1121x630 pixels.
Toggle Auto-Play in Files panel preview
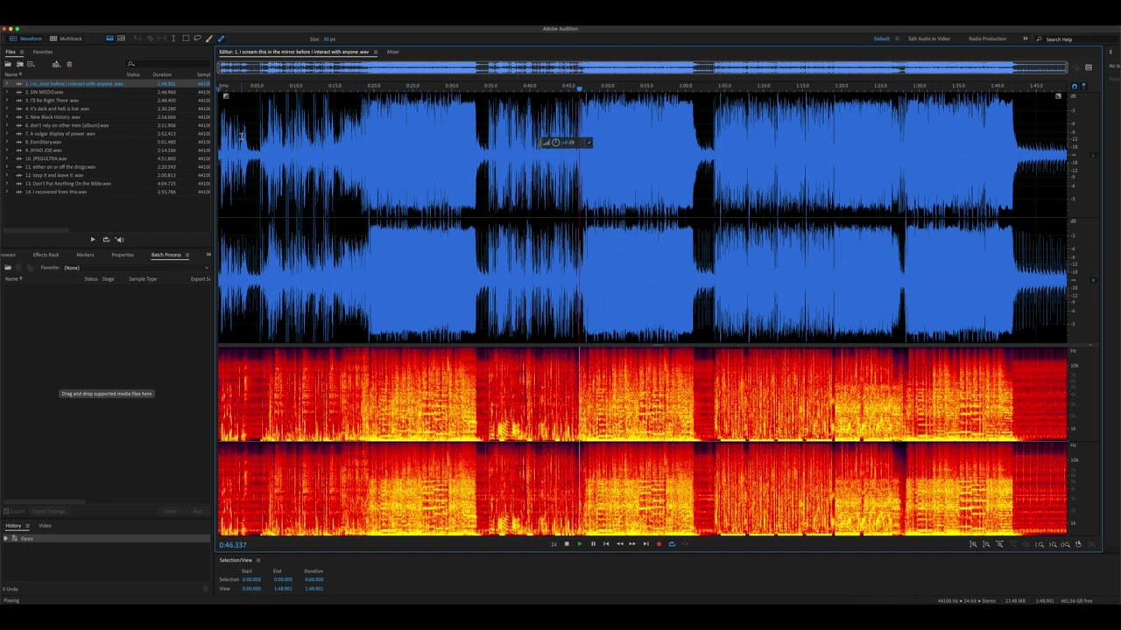[119, 239]
